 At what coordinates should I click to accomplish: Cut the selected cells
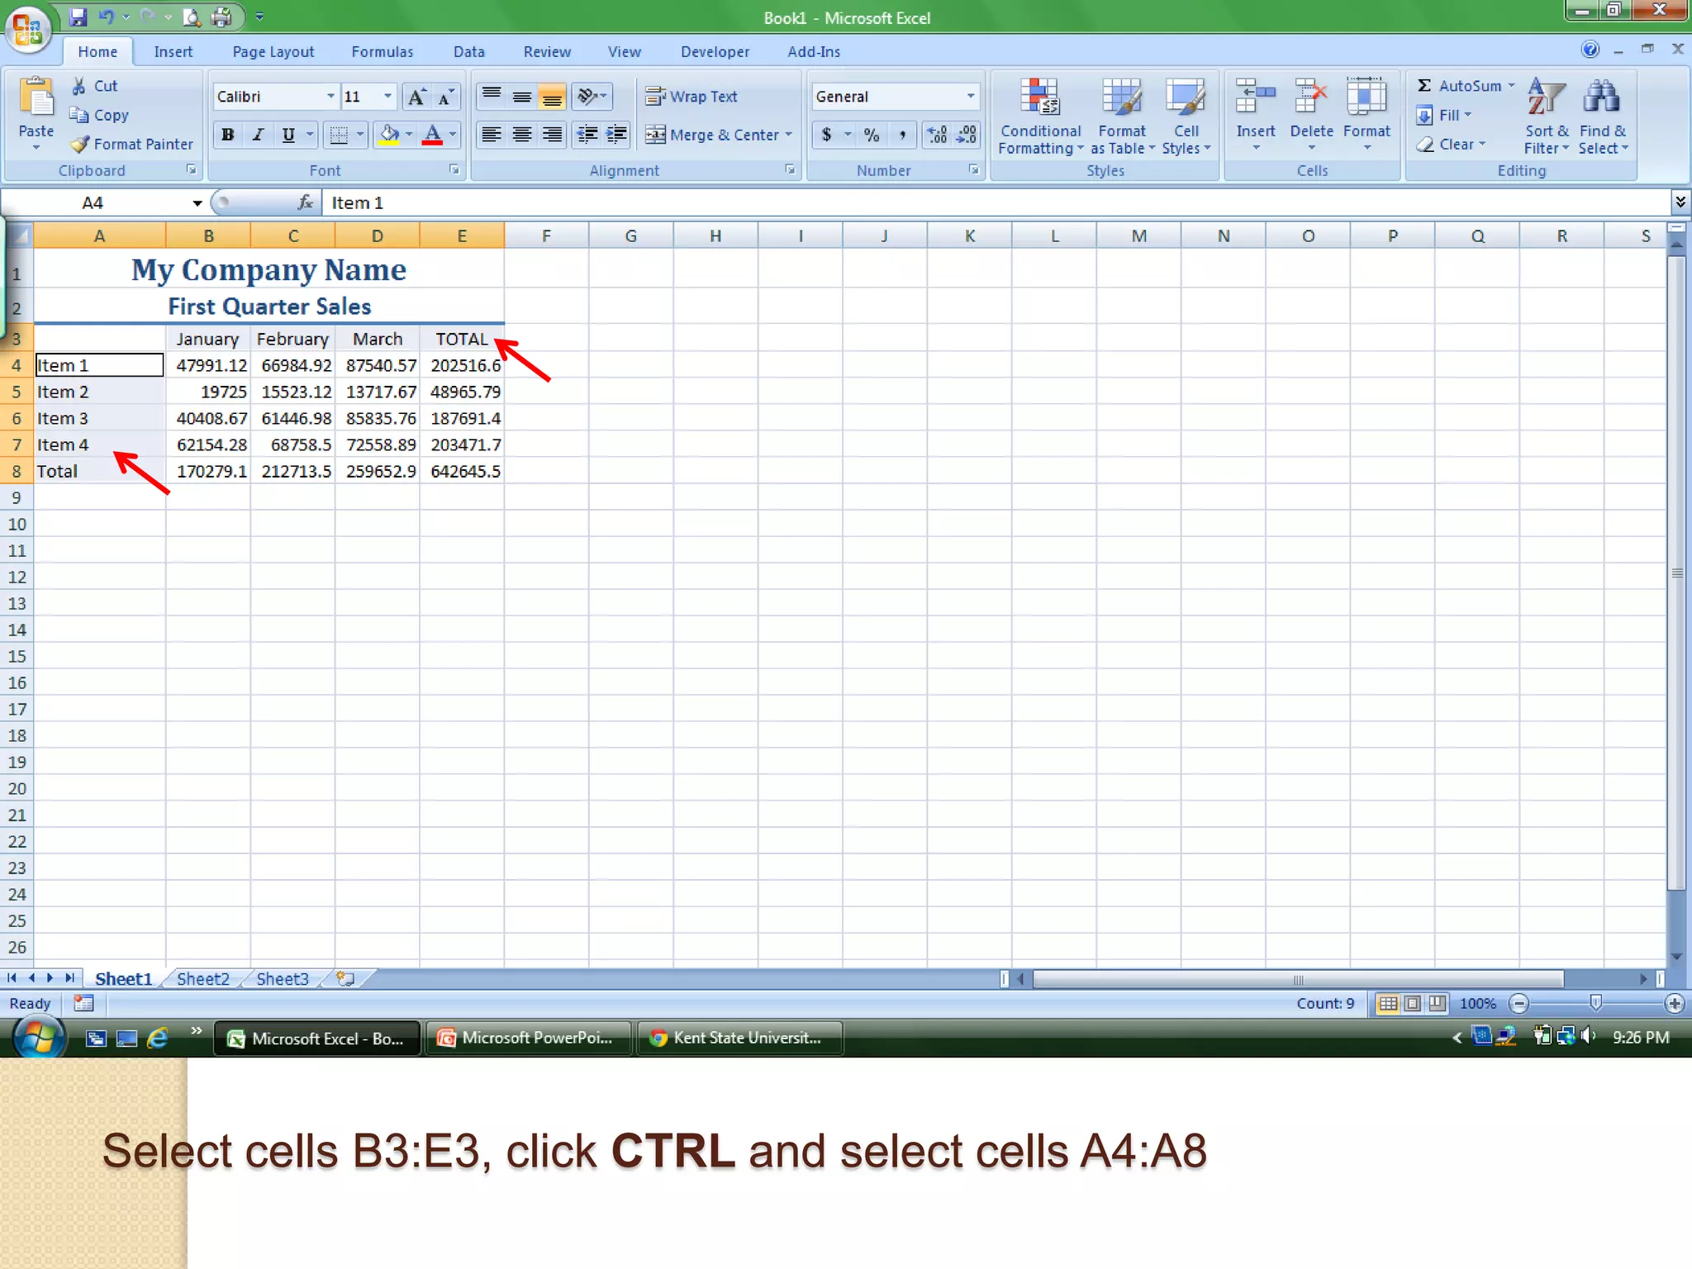pyautogui.click(x=95, y=86)
